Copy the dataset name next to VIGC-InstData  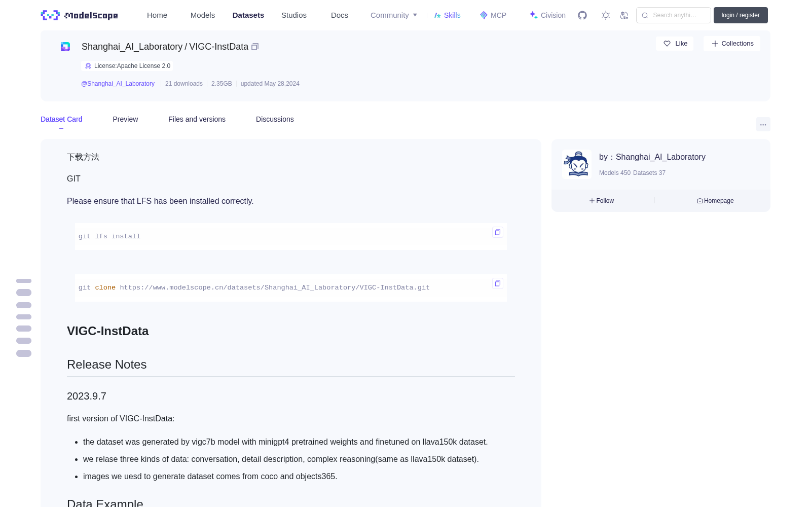point(255,47)
